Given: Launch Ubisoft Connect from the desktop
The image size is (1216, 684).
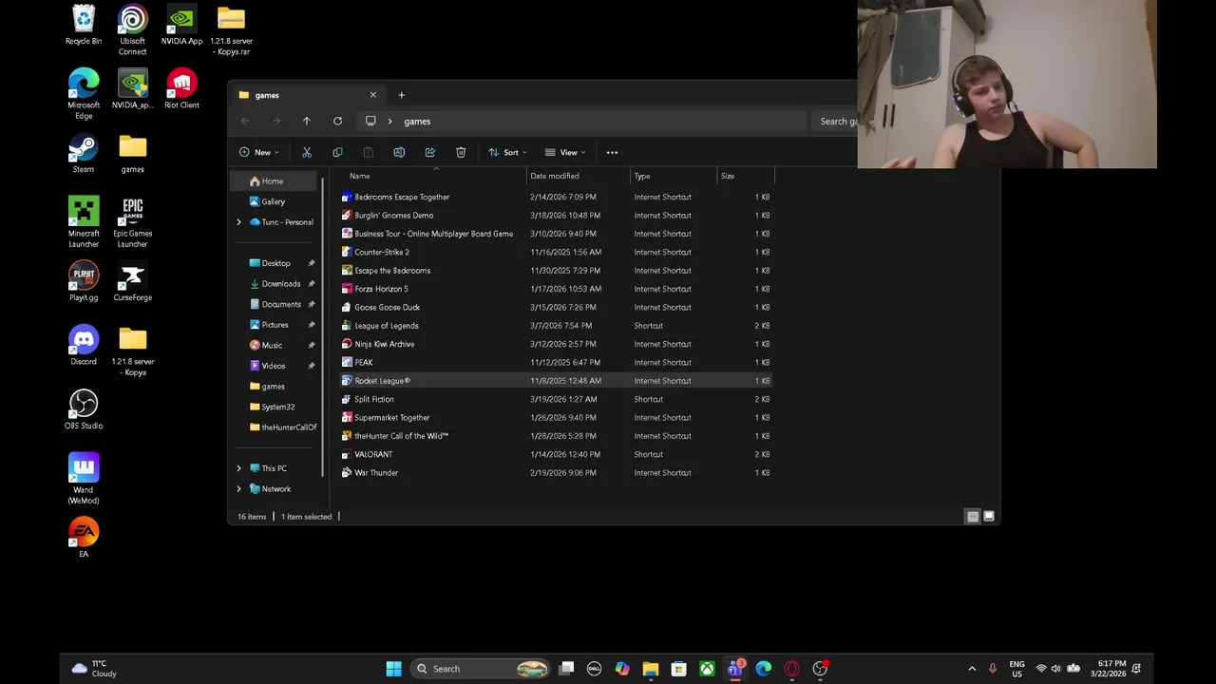Looking at the screenshot, I should click(132, 30).
